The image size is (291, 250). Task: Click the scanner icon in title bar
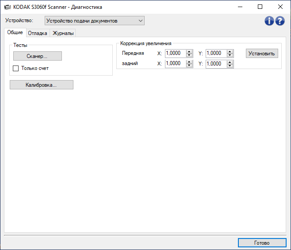pos(8,7)
